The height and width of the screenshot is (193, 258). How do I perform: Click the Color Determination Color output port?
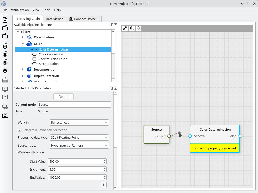click(240, 136)
